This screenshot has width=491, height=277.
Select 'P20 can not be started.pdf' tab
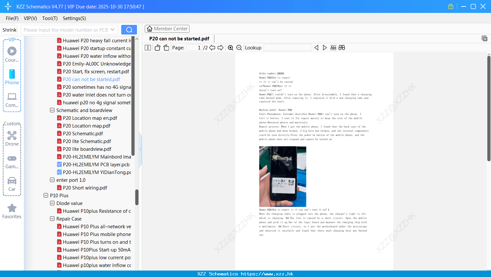[x=179, y=38]
